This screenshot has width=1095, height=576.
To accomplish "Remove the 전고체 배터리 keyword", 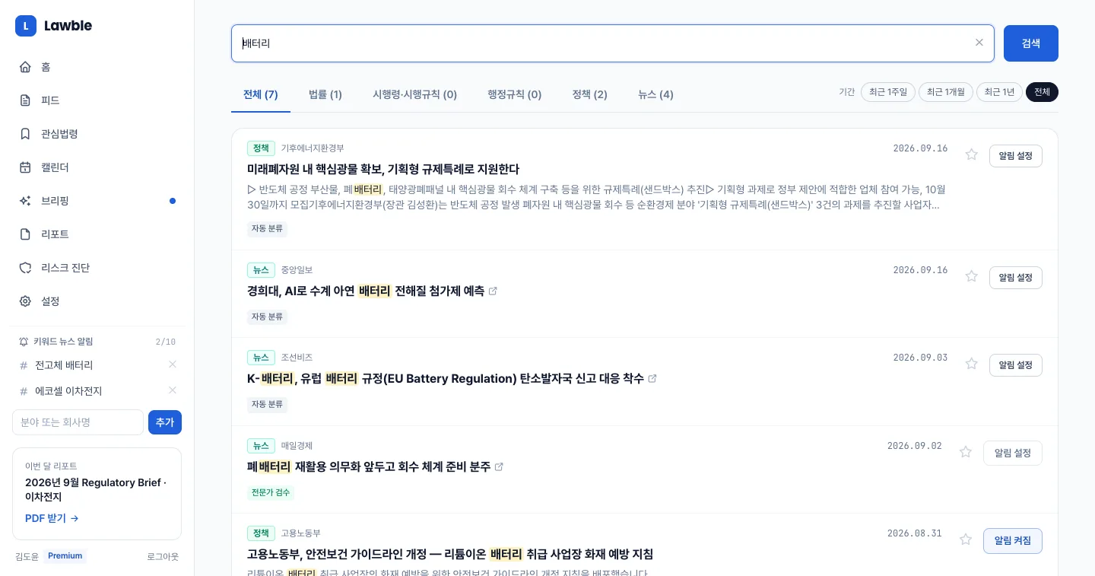I will click(173, 364).
